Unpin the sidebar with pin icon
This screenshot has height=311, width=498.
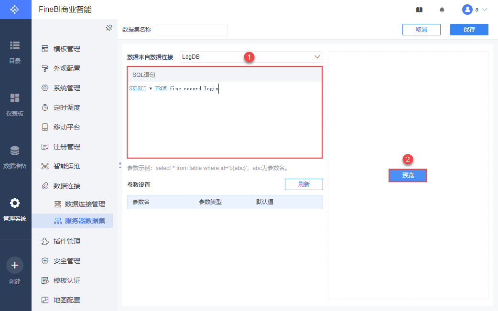click(x=109, y=28)
